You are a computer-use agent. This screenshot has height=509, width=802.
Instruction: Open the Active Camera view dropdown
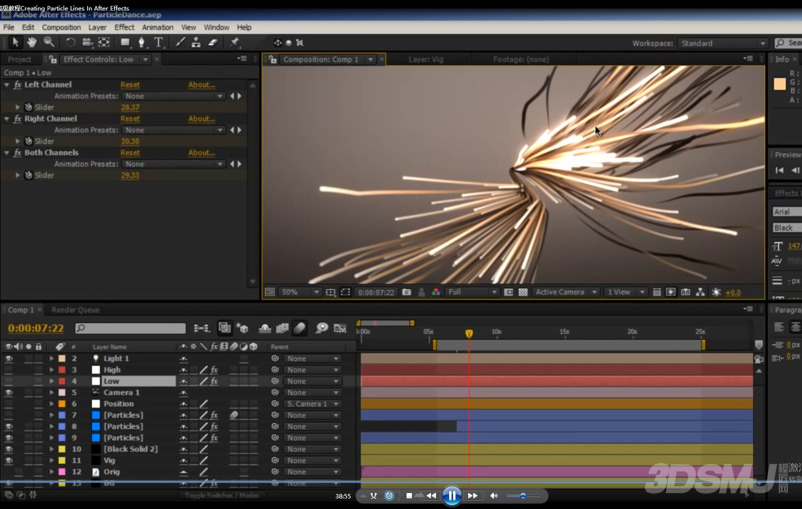pos(566,292)
